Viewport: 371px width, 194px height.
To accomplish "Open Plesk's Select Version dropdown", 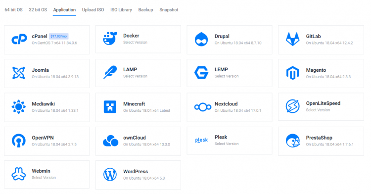I will point(227,144).
